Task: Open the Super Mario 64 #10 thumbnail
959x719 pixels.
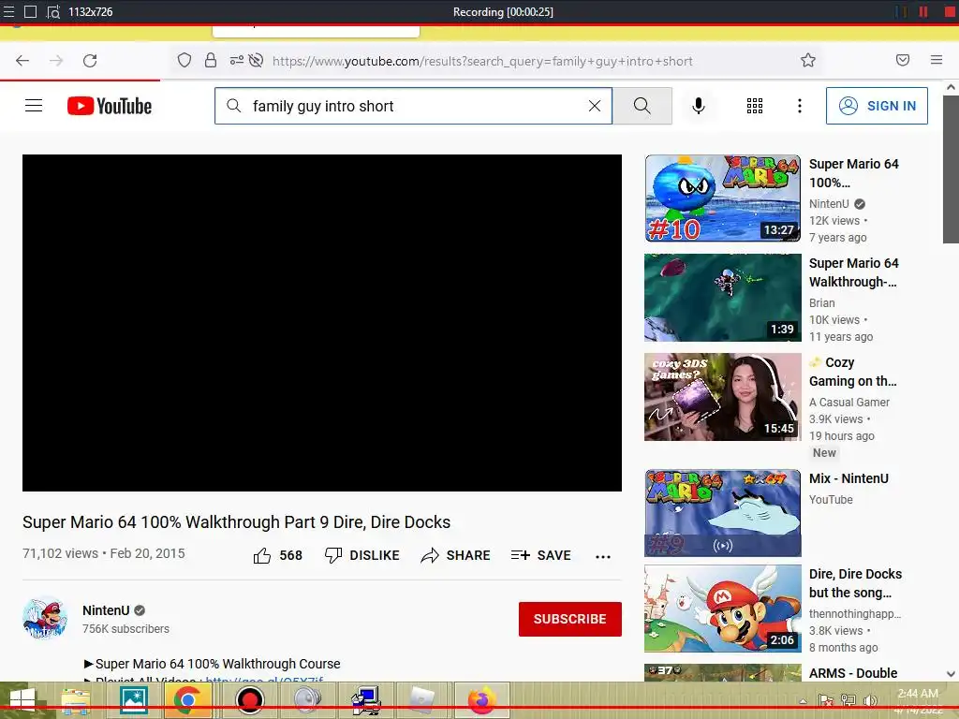Action: [722, 198]
